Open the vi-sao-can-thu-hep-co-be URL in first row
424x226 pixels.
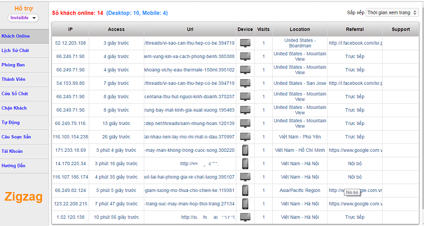tap(189, 43)
